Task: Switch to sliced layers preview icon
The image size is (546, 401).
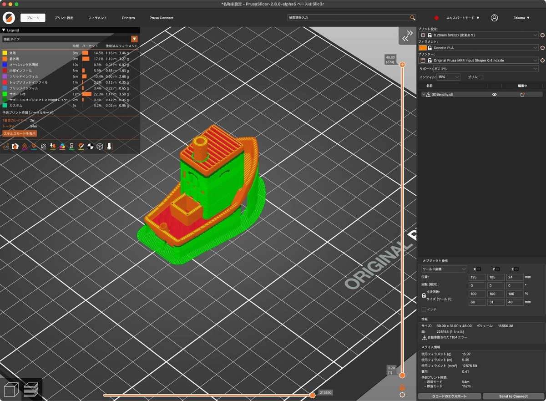Action: (31, 390)
